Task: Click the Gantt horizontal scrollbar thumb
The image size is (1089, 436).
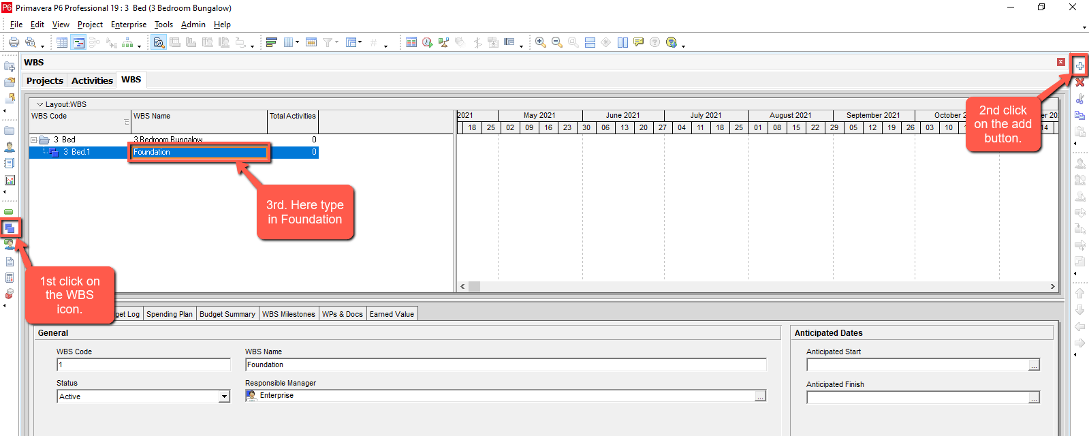Action: click(475, 287)
